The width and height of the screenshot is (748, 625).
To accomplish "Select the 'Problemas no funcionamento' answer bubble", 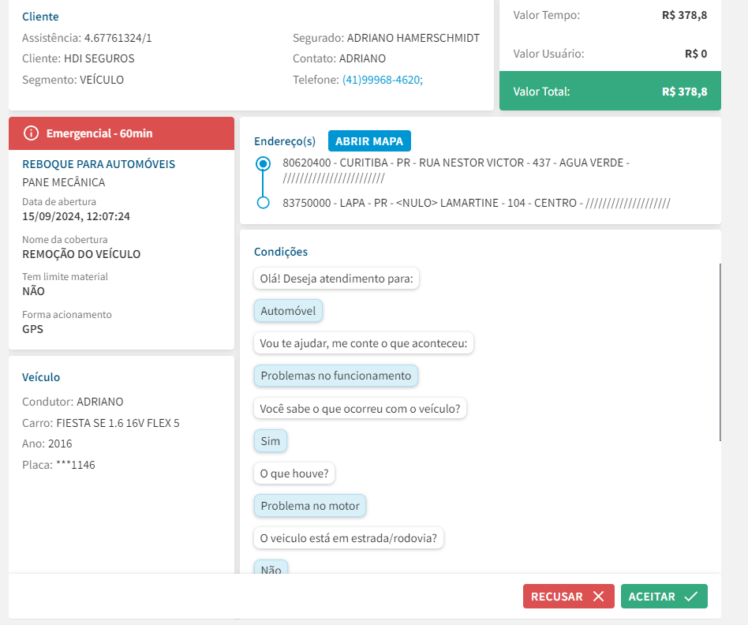I will (335, 376).
